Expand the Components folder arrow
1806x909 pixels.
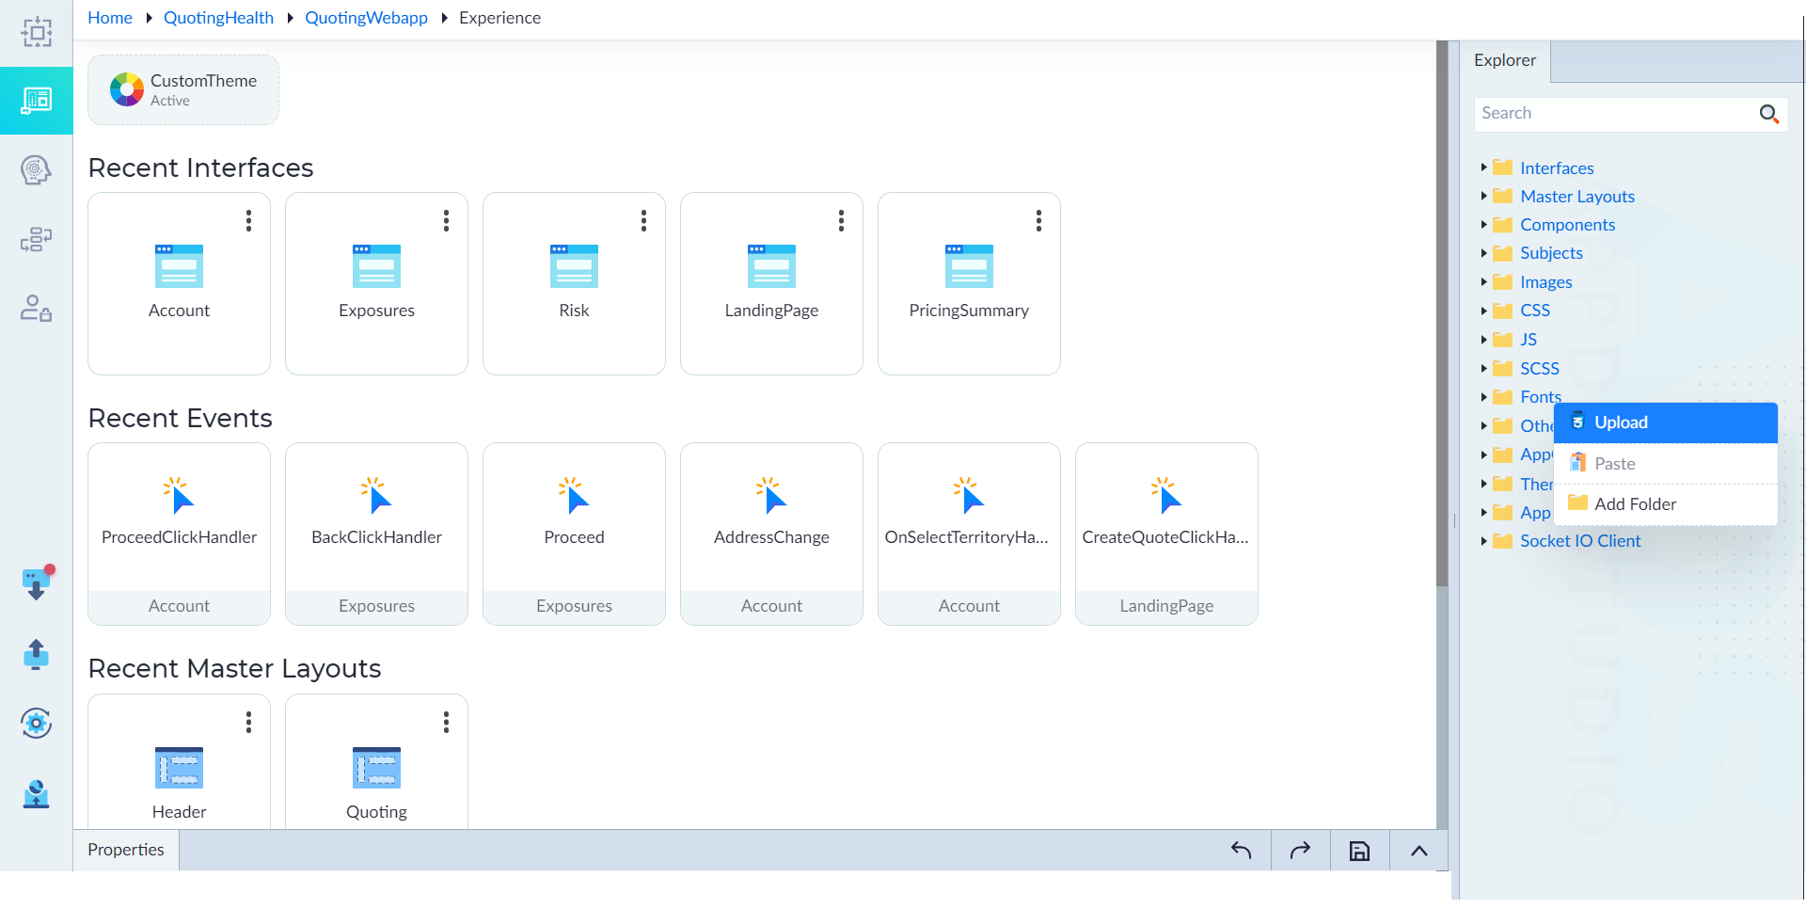point(1483,225)
